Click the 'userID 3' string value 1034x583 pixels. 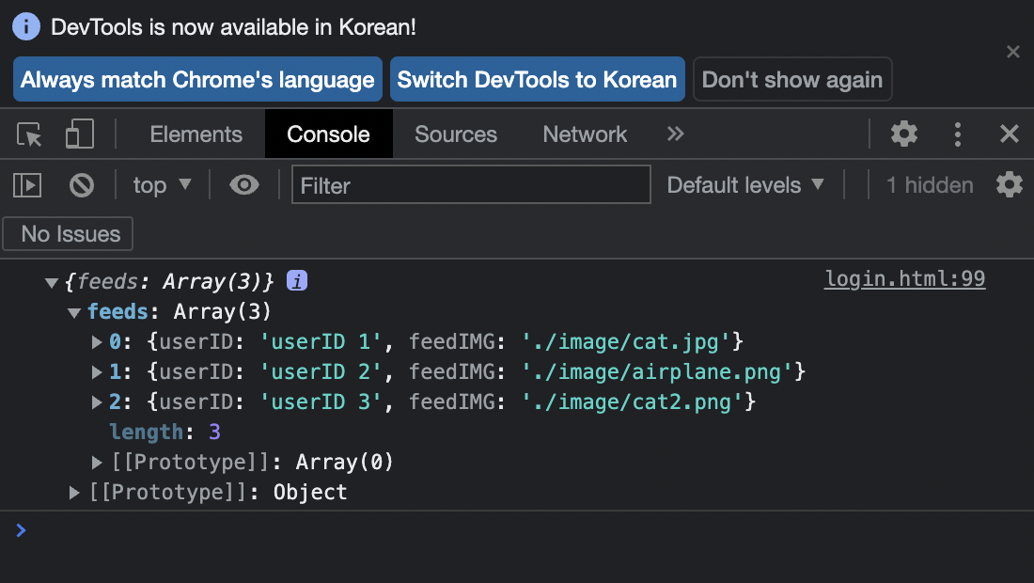(x=321, y=402)
